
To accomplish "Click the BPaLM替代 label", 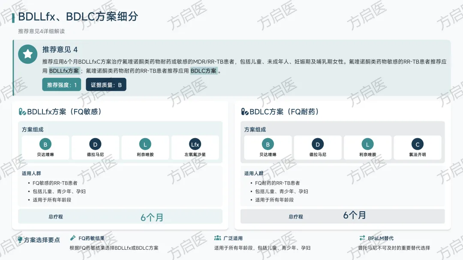I will [381, 238].
